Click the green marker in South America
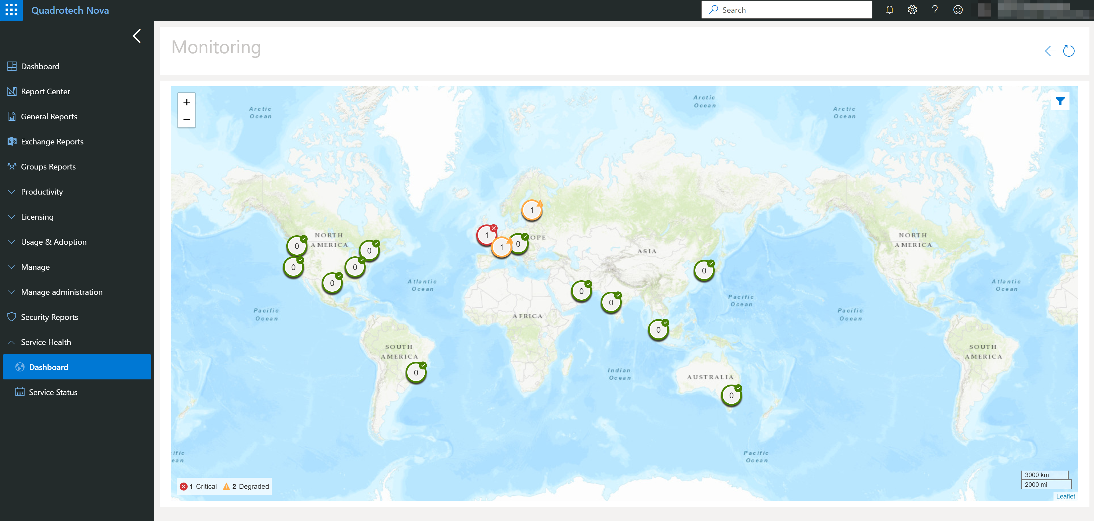Screen dimensions: 1094x521 pyautogui.click(x=416, y=373)
